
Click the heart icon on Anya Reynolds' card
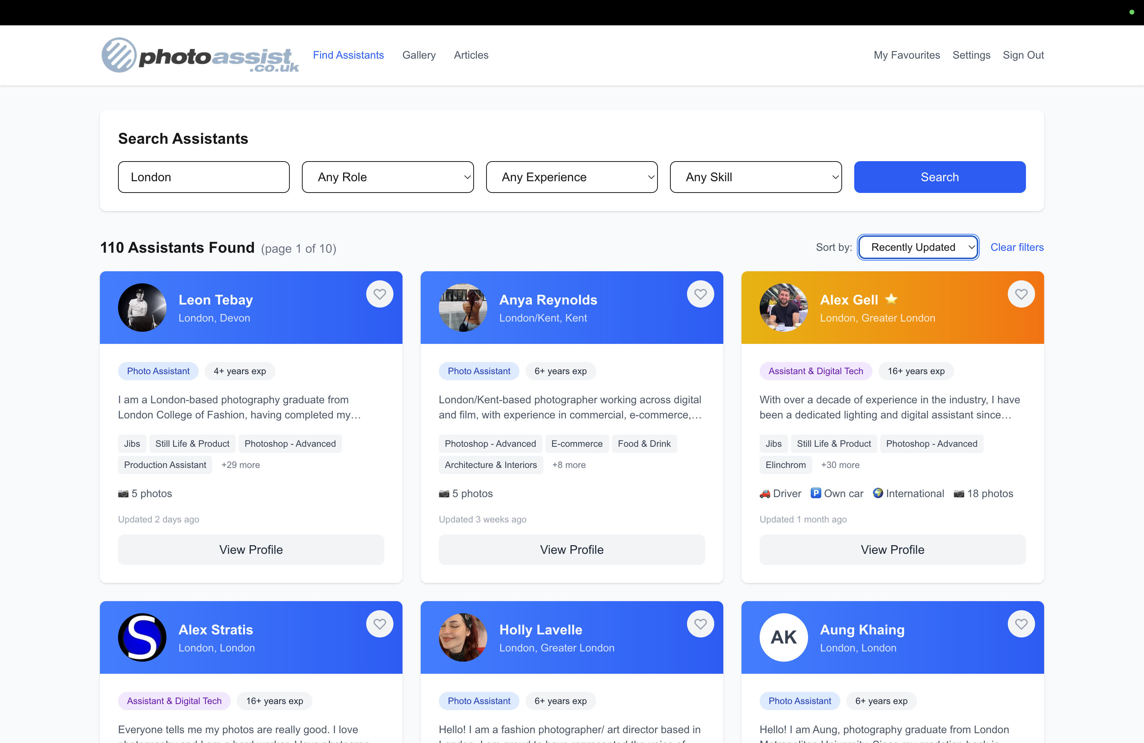[x=700, y=294]
